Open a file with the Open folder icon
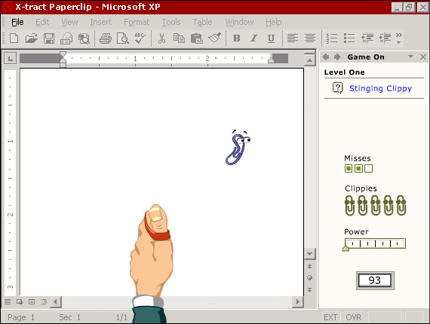The width and height of the screenshot is (430, 324). (31, 38)
